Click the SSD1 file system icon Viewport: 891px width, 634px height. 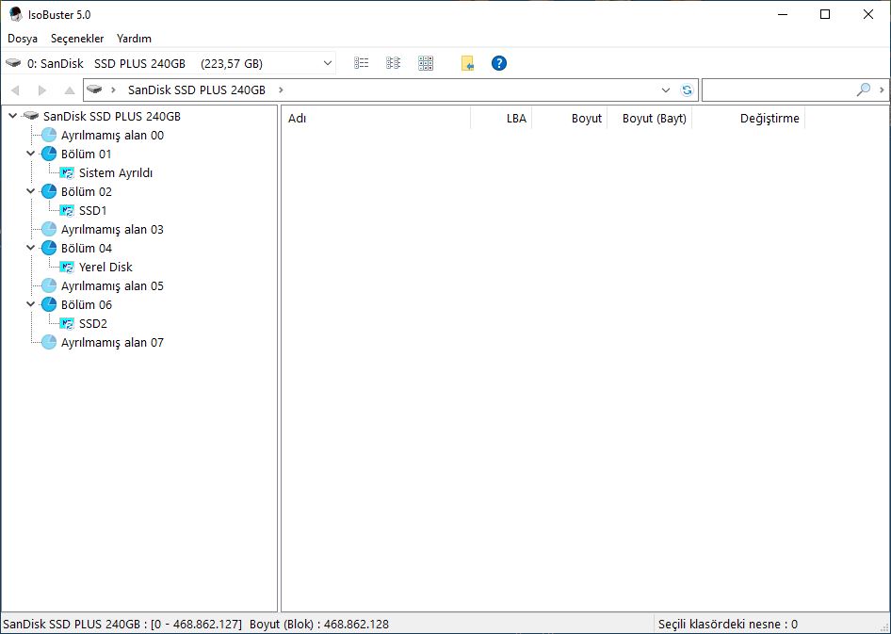(x=67, y=210)
